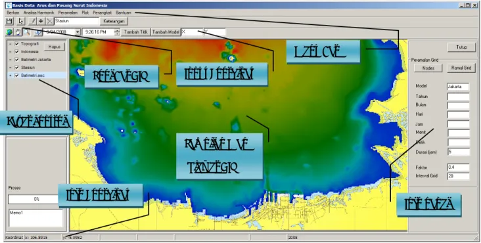Open the Peramalan menu
Screen dimensions: 481x243
point(68,13)
